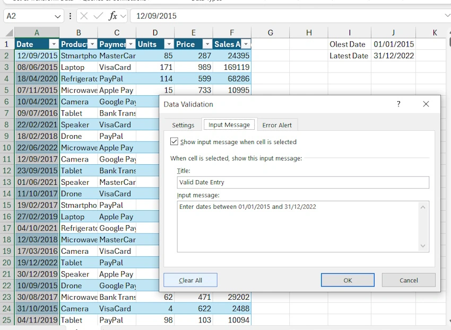
Task: Click Cancel in Data Validation dialog
Action: pyautogui.click(x=409, y=280)
